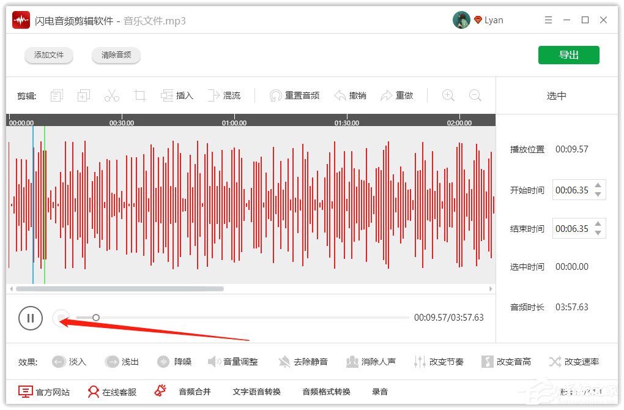Image resolution: width=624 pixels, height=410 pixels.
Task: Click the playback progress slider handle
Action: pos(96,318)
